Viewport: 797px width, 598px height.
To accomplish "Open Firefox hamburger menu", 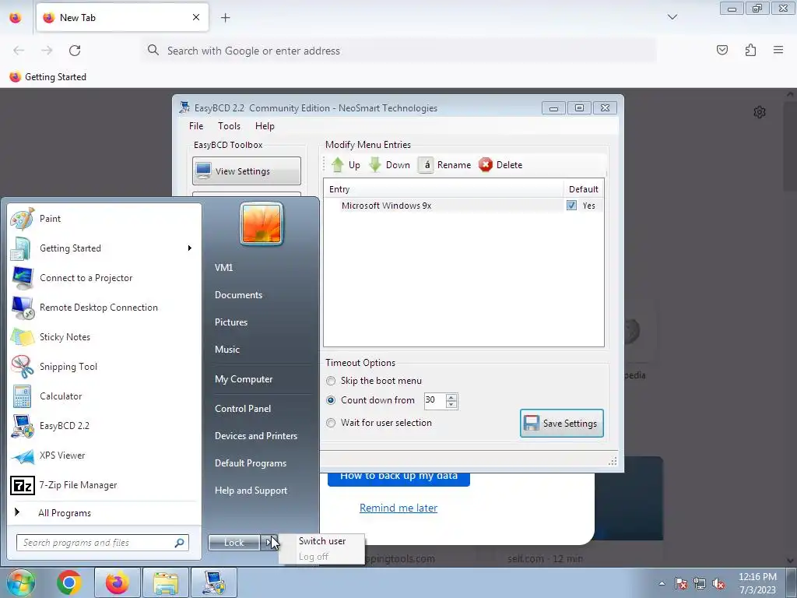I will (x=778, y=50).
